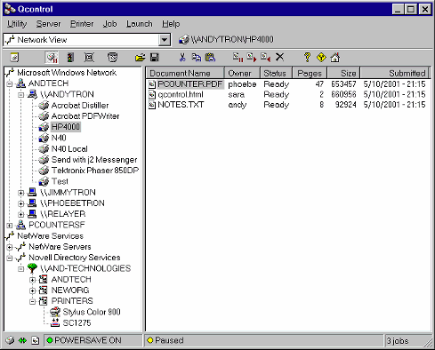Viewport: 435px width, 350px height.
Task: Open the Launch menu
Action: pos(140,24)
